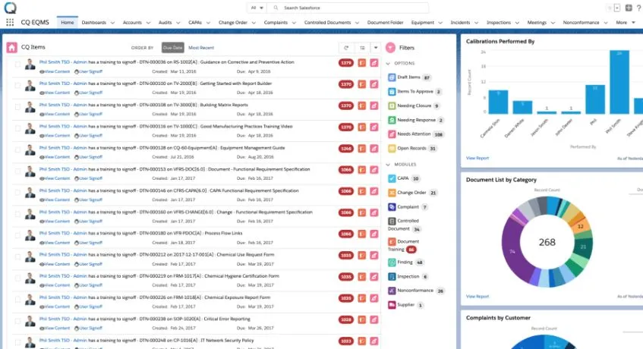Image resolution: width=643 pixels, height=349 pixels.
Task: Click orange action icon for DTN-000036 row
Action: (361, 63)
